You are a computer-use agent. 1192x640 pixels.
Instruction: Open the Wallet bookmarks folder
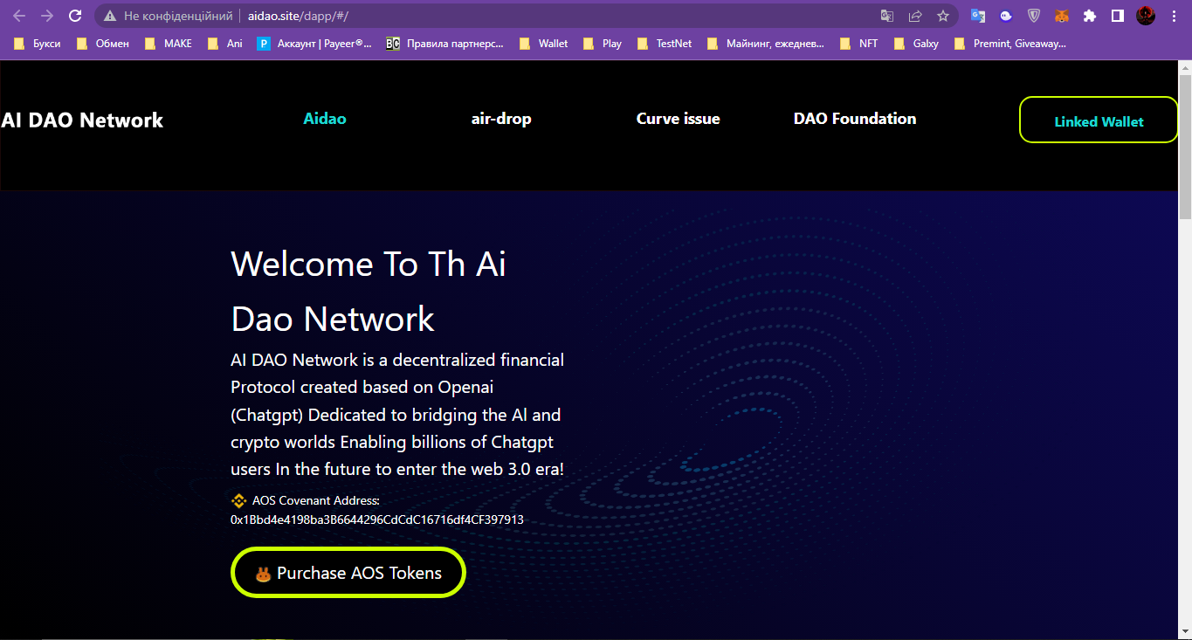(543, 43)
